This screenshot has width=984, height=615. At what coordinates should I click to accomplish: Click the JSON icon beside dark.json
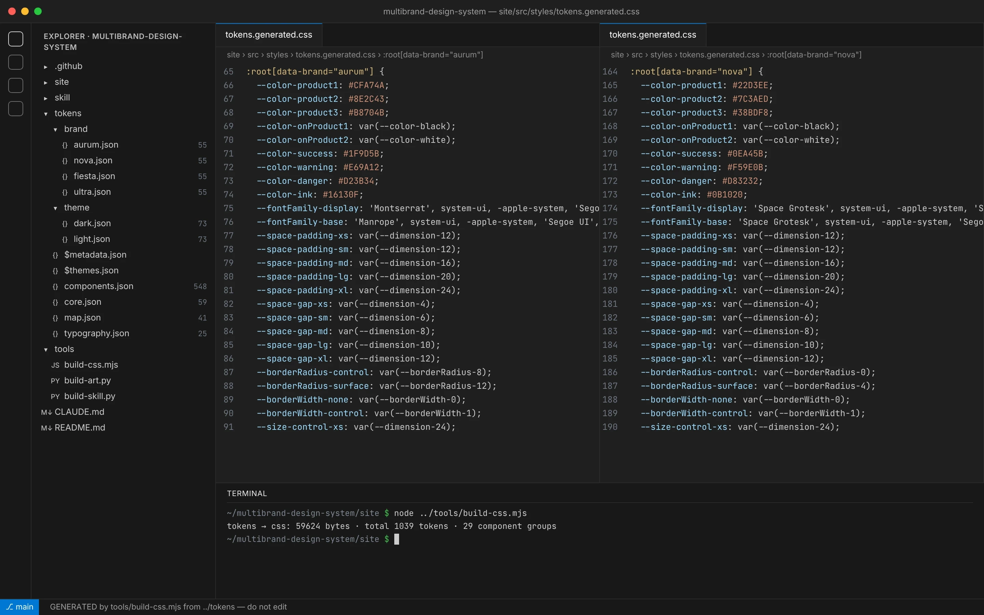65,224
